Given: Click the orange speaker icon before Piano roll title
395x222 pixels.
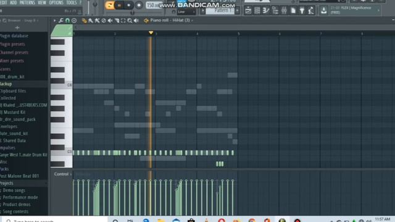Looking at the screenshot, I should 146,20.
